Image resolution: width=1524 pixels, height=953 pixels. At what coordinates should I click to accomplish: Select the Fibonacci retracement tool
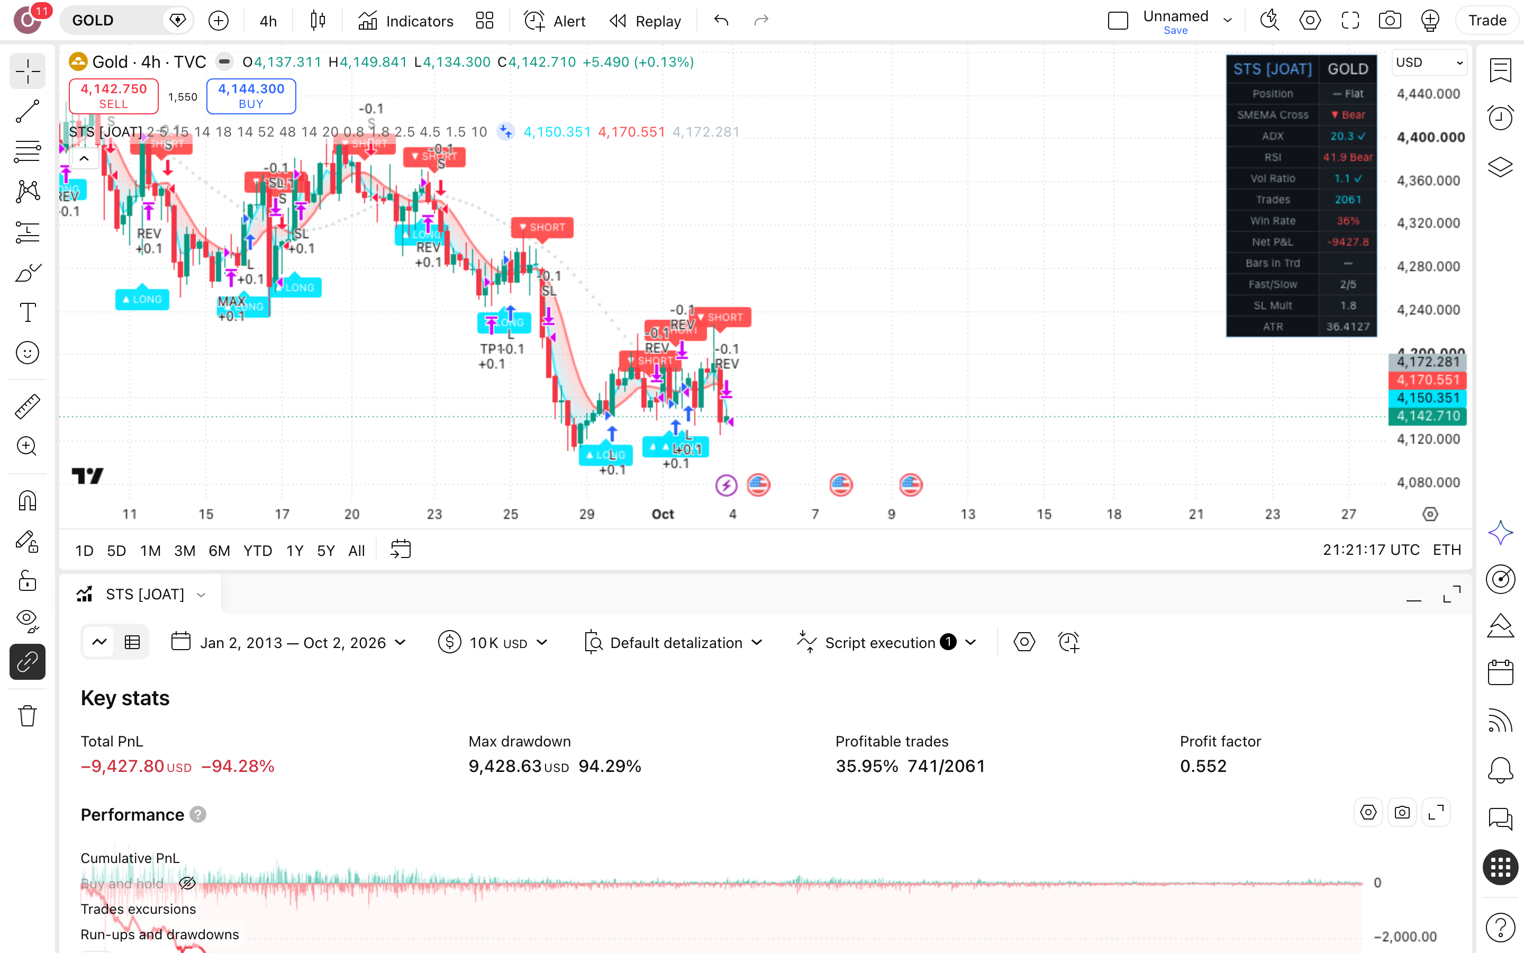click(x=27, y=151)
